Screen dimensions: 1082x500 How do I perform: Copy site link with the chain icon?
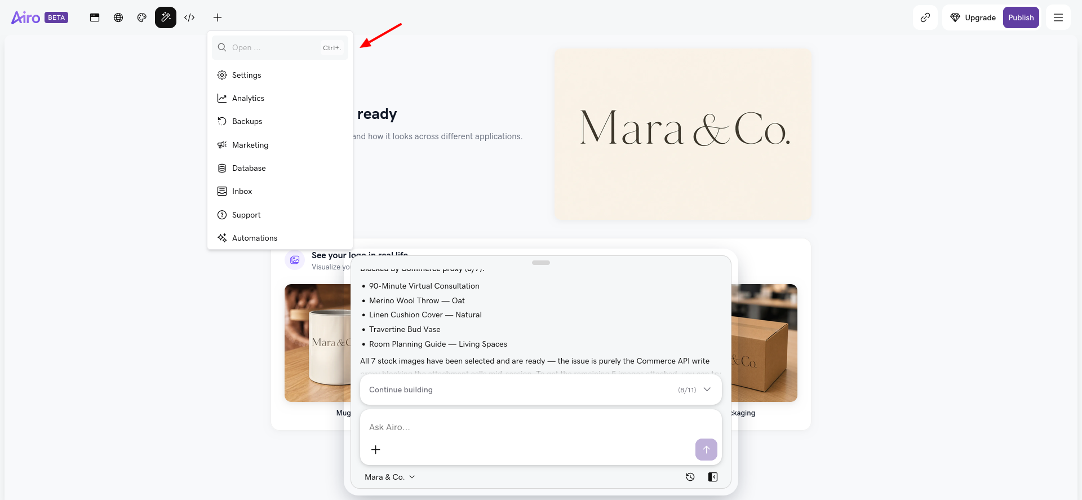925,17
